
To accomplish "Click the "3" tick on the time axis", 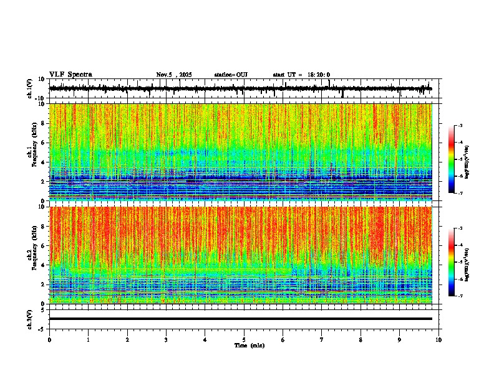I will pyautogui.click(x=166, y=340).
